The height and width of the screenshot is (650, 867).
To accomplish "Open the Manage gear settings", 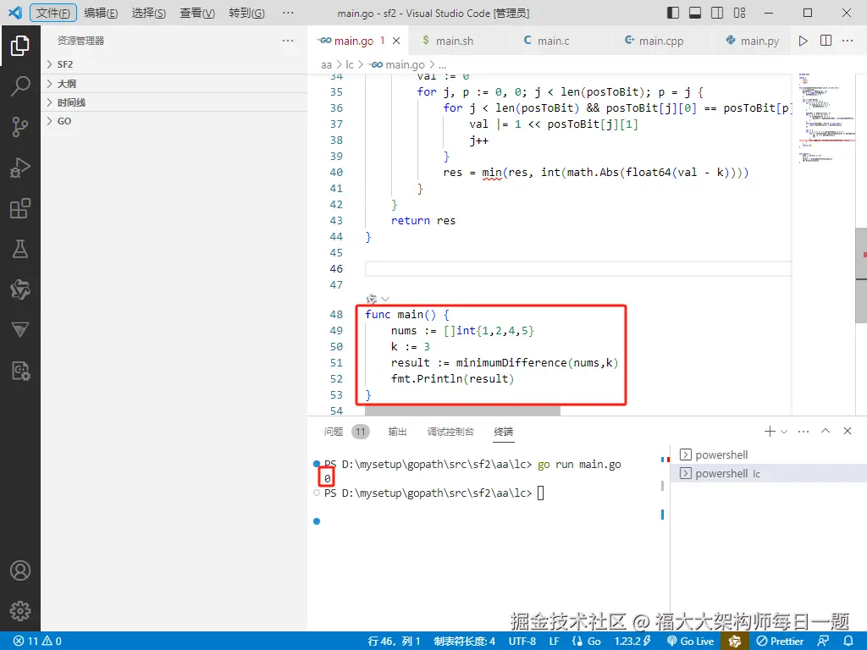I will click(x=20, y=611).
